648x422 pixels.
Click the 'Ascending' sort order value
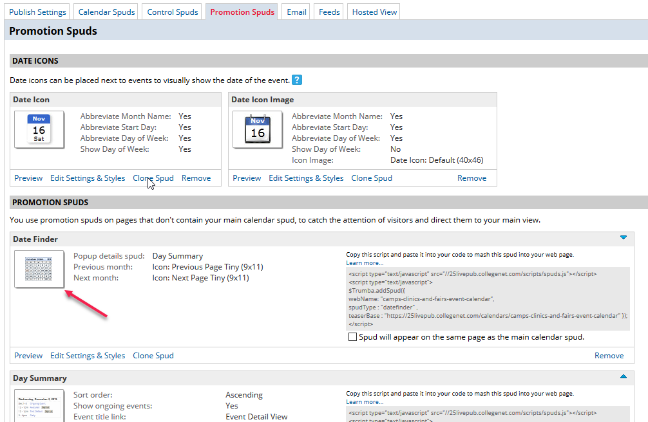(244, 395)
